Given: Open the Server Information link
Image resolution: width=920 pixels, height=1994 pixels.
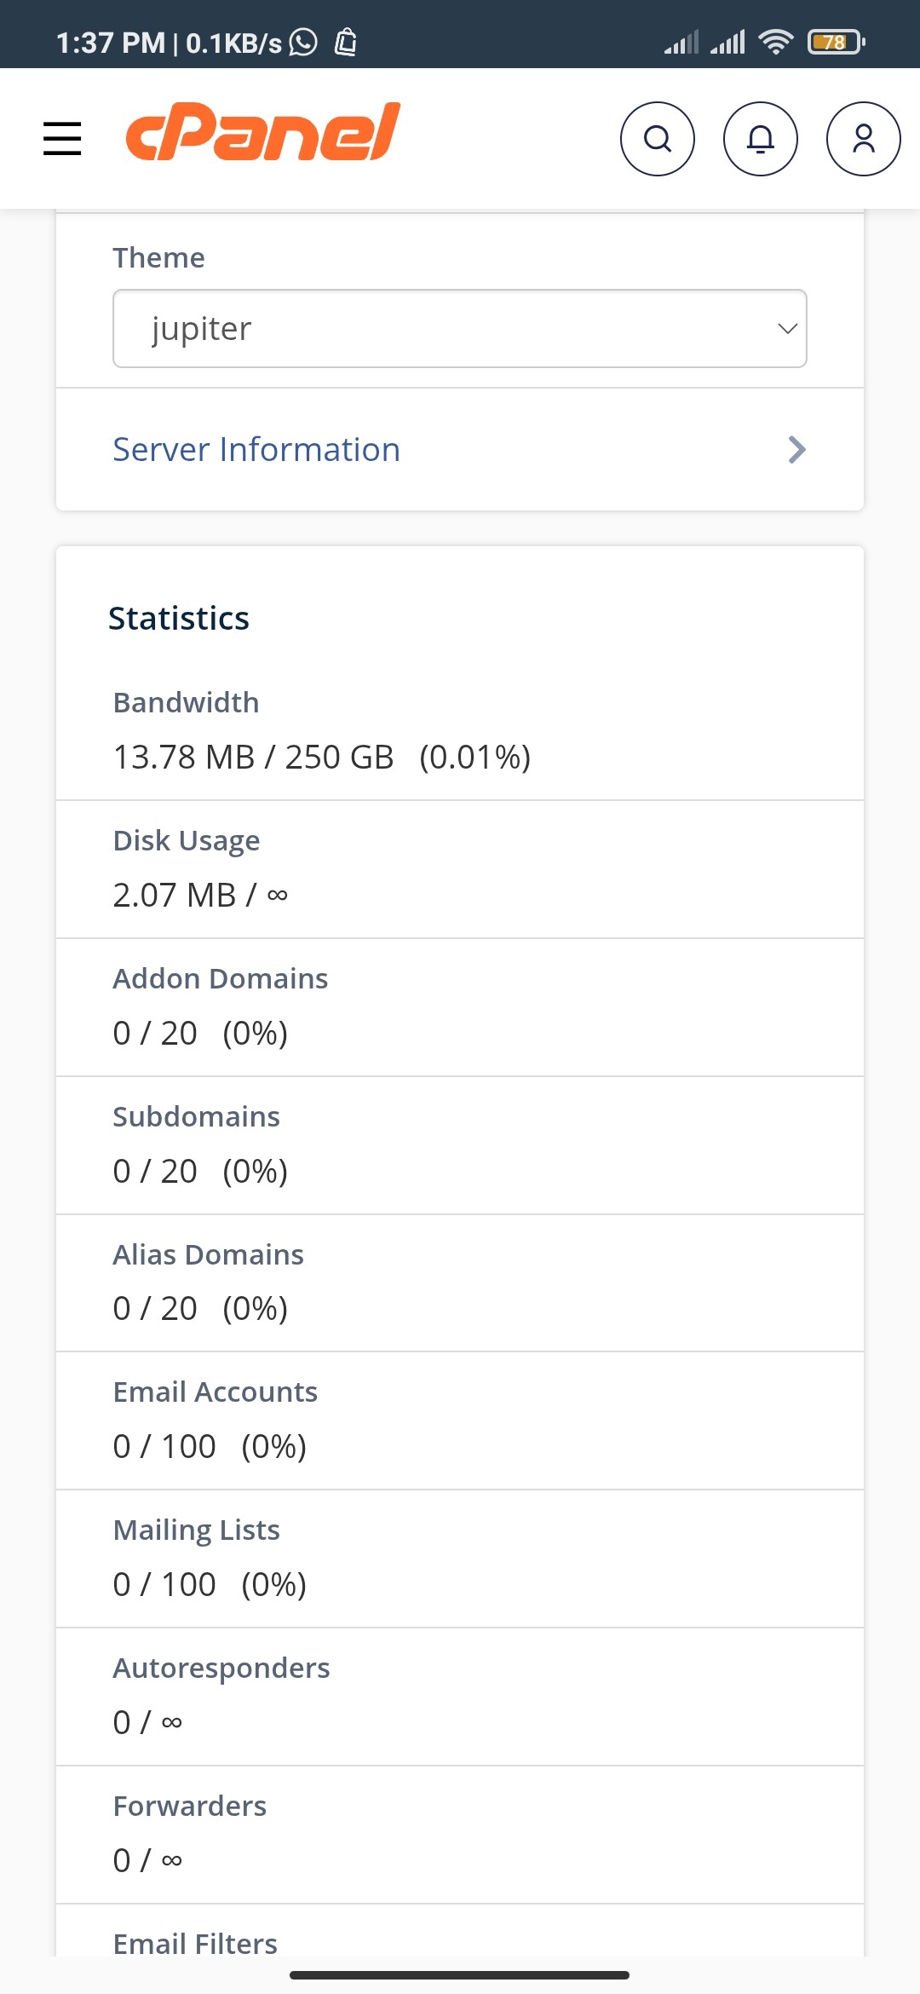Looking at the screenshot, I should pyautogui.click(x=256, y=450).
